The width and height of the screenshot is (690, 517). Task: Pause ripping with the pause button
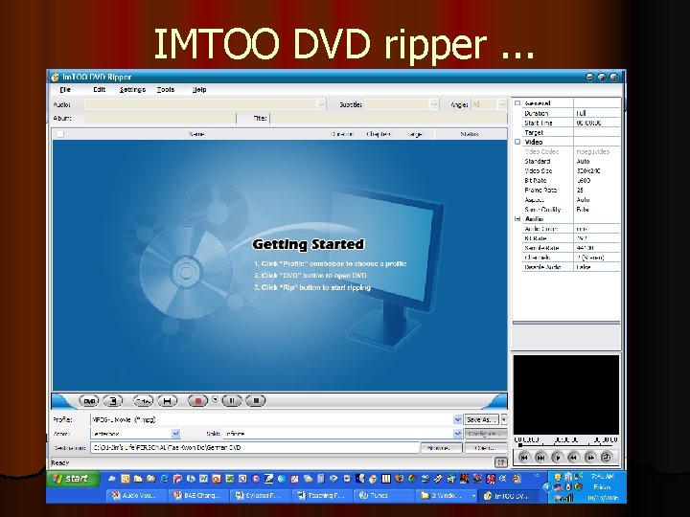tap(232, 401)
